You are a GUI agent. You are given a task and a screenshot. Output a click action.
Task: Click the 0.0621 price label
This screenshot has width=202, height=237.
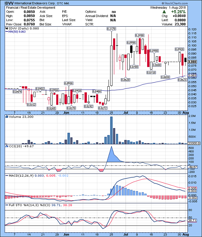point(182,80)
